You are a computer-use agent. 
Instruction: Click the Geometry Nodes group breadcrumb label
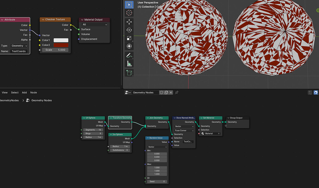(42, 100)
